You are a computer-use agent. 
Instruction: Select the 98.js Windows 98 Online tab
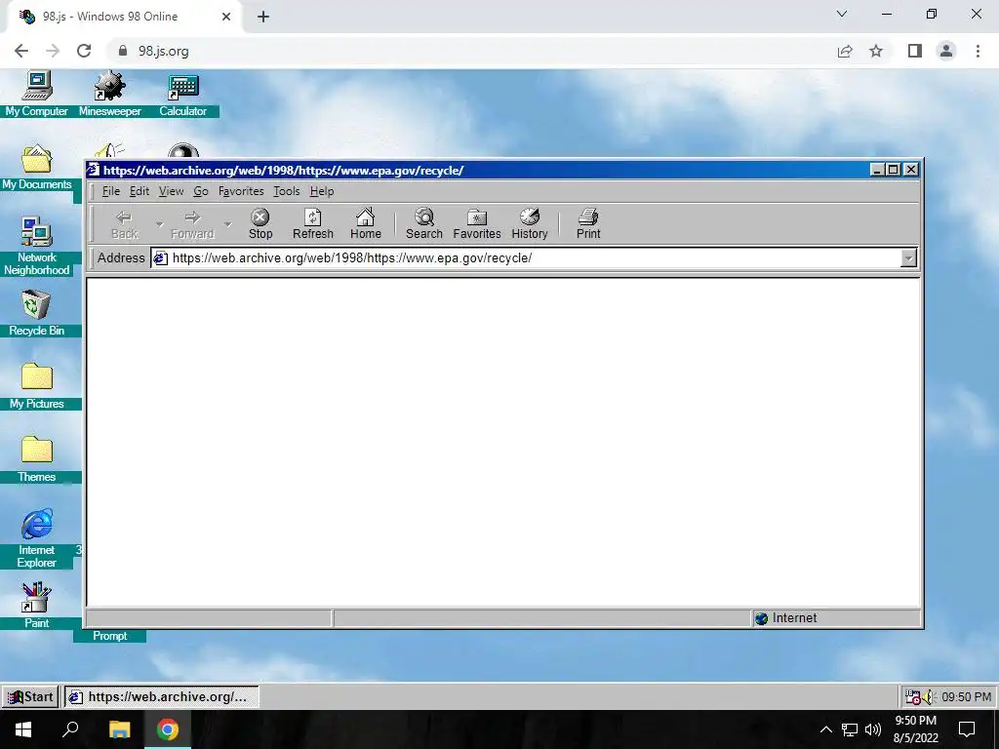(125, 18)
